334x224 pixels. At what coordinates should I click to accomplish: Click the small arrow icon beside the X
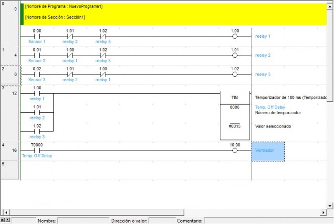8,220
